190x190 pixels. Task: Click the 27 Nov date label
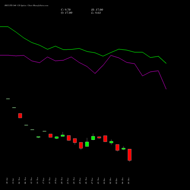[92, 181]
